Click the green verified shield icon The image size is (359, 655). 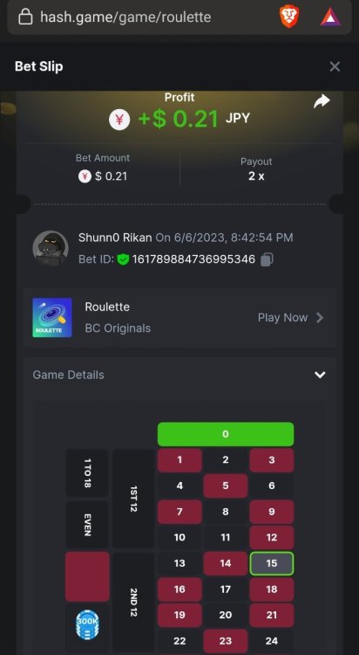123,259
